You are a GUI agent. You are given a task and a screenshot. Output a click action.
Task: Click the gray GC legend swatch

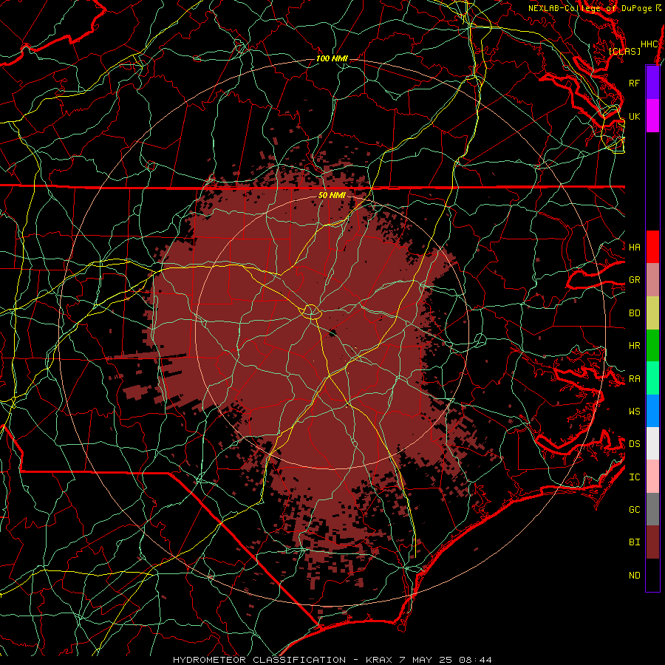coord(652,509)
